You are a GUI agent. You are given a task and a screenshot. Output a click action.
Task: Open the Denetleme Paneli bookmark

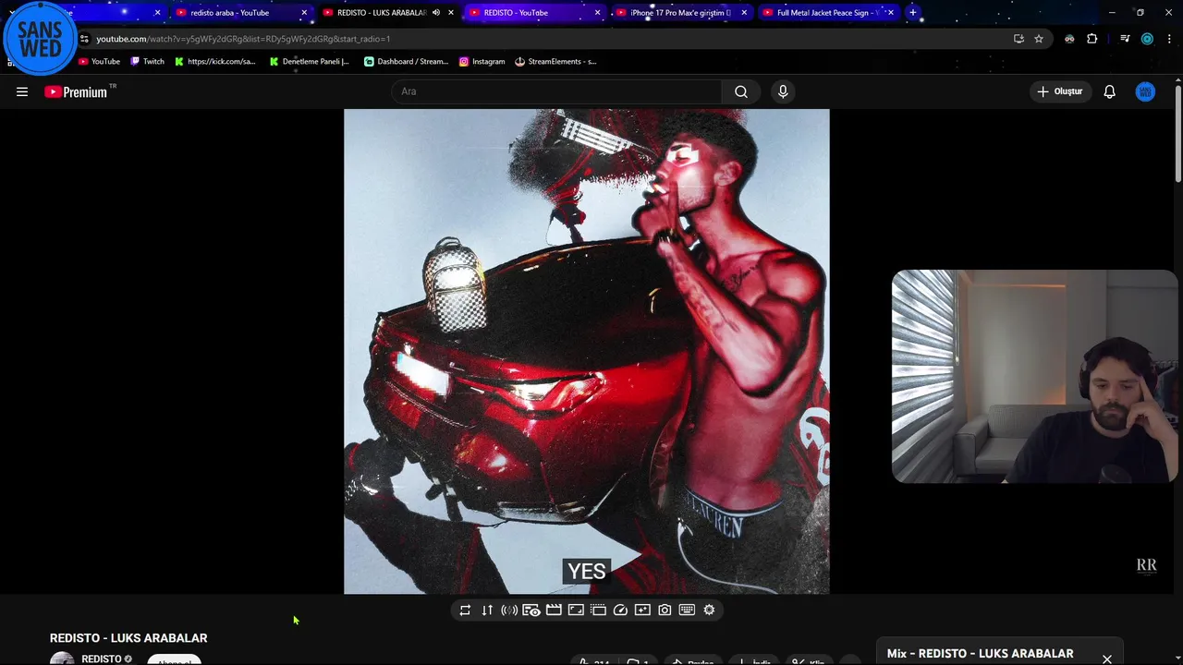(x=309, y=62)
